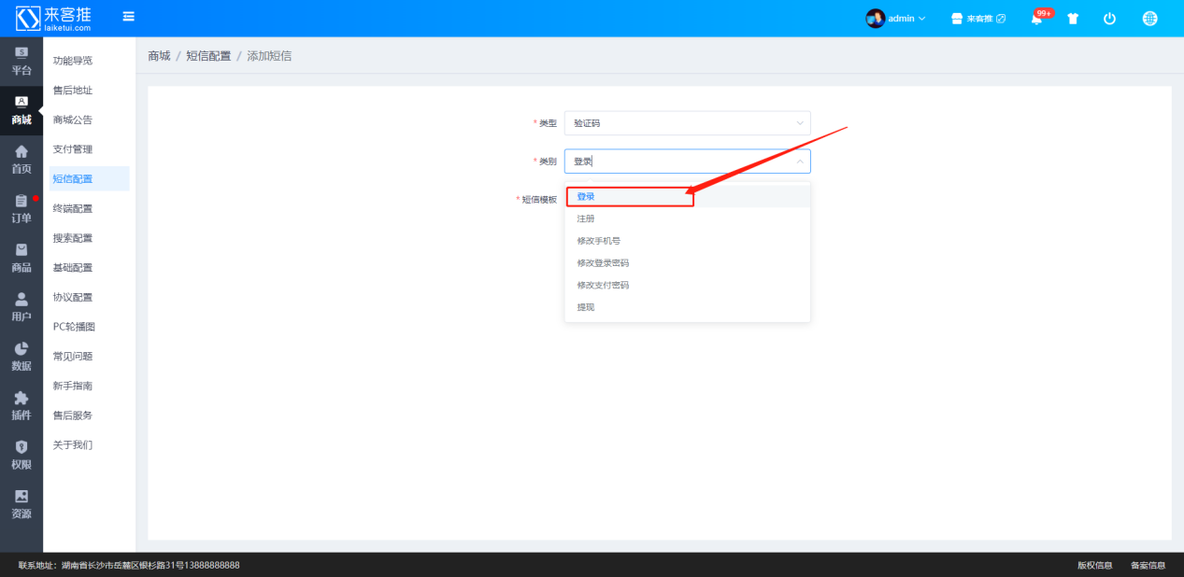Open 权限 permissions in the sidebar
The width and height of the screenshot is (1184, 577).
point(21,456)
